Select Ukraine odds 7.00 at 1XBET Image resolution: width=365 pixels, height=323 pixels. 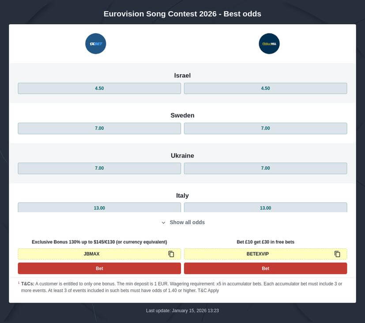[x=99, y=168]
